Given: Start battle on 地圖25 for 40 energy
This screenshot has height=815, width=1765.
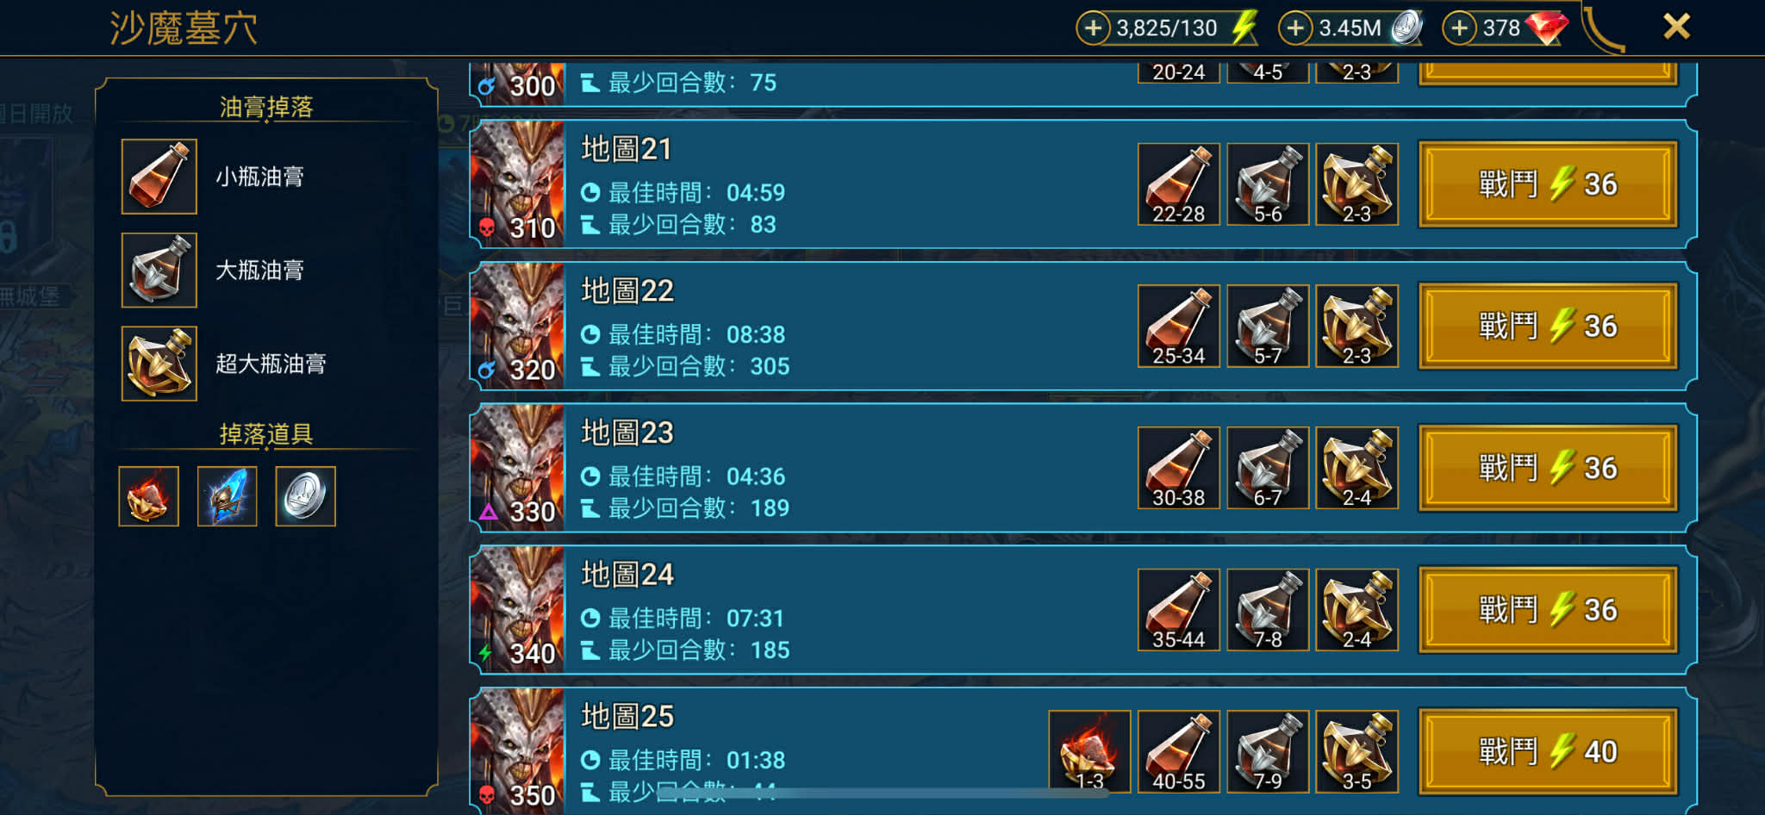Looking at the screenshot, I should [1548, 751].
